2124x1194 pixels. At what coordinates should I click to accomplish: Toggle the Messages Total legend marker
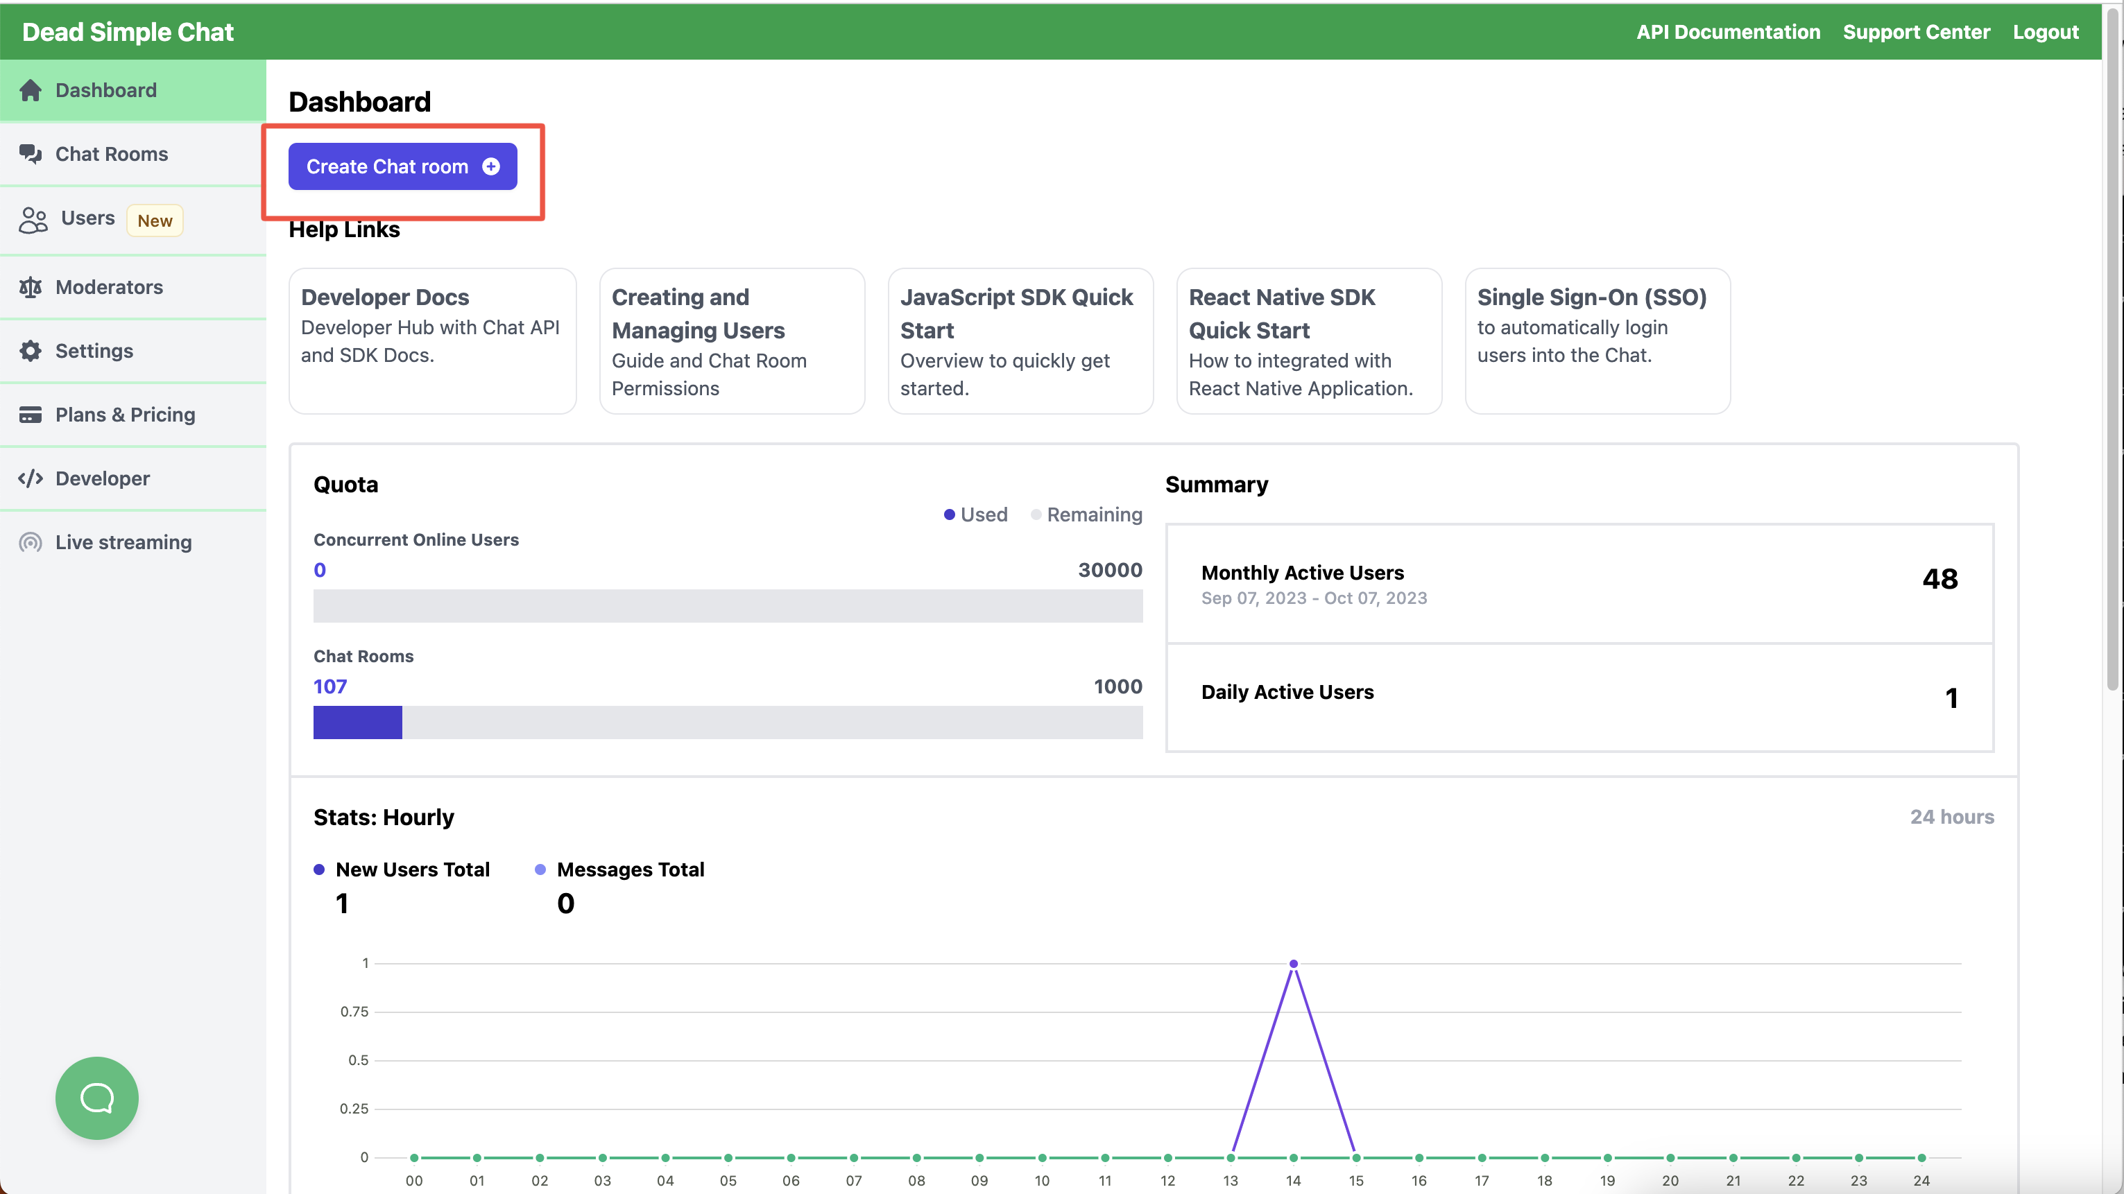[540, 870]
